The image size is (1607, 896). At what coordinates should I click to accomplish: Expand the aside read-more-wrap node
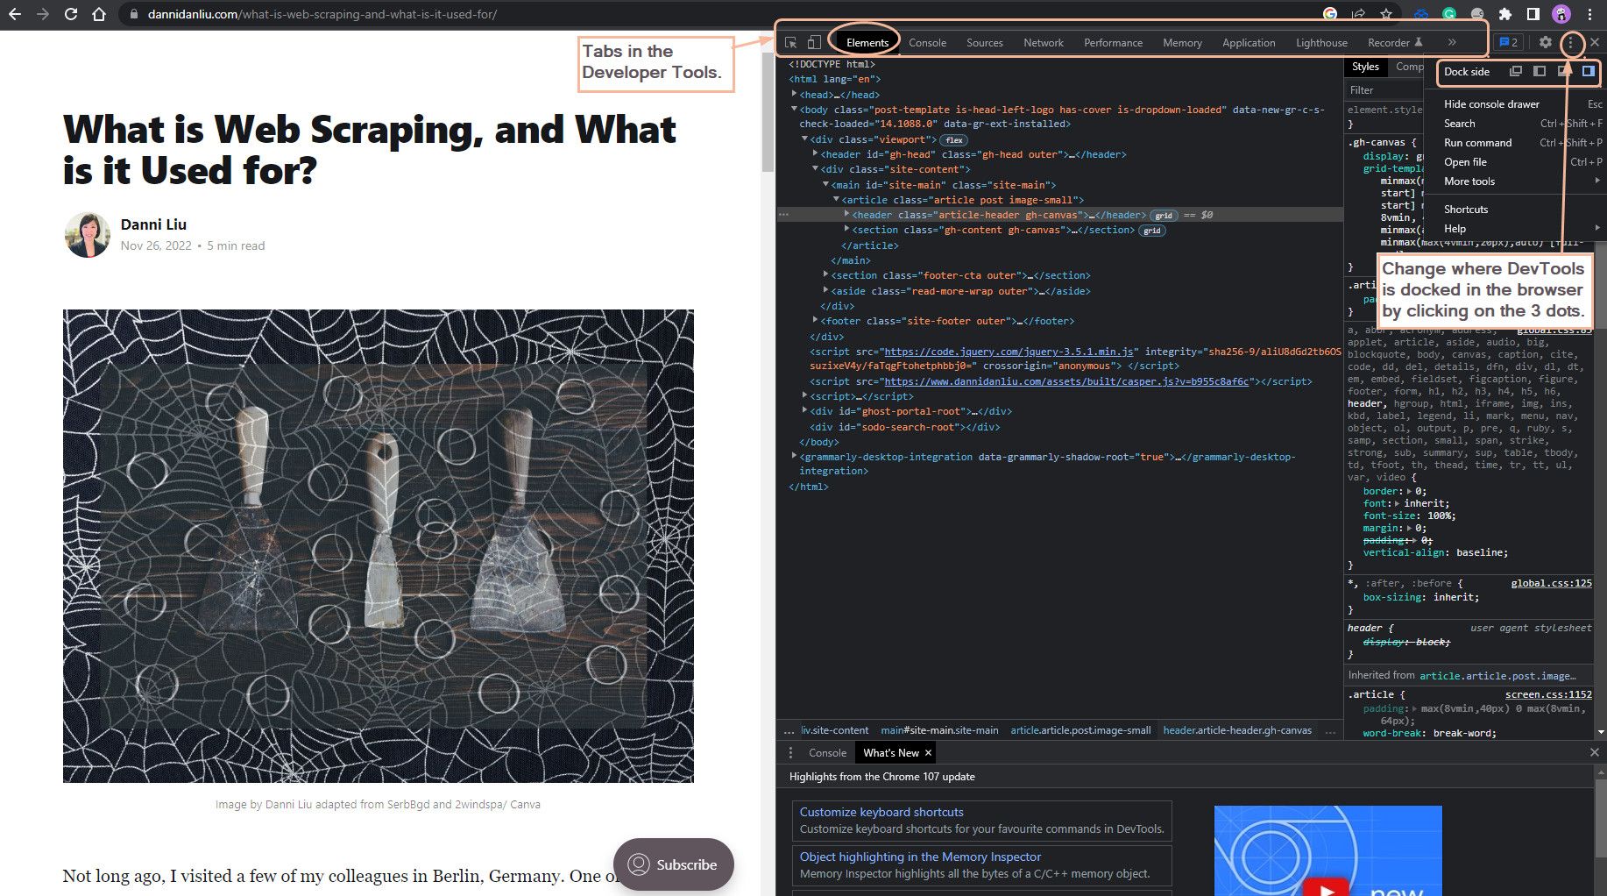click(x=826, y=291)
